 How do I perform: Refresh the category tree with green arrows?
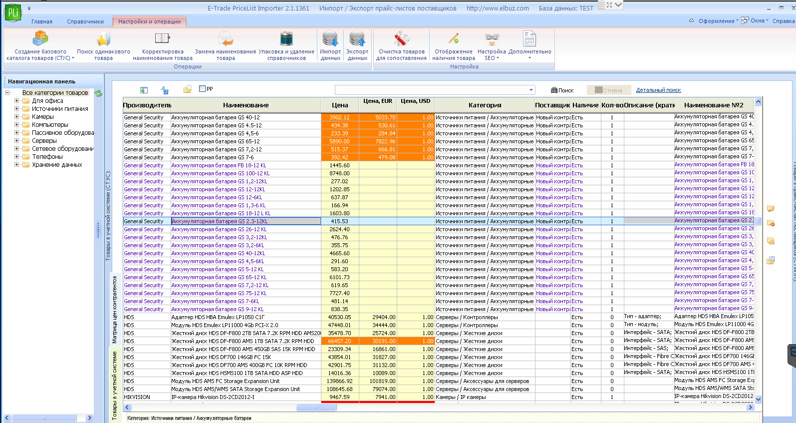(x=98, y=93)
